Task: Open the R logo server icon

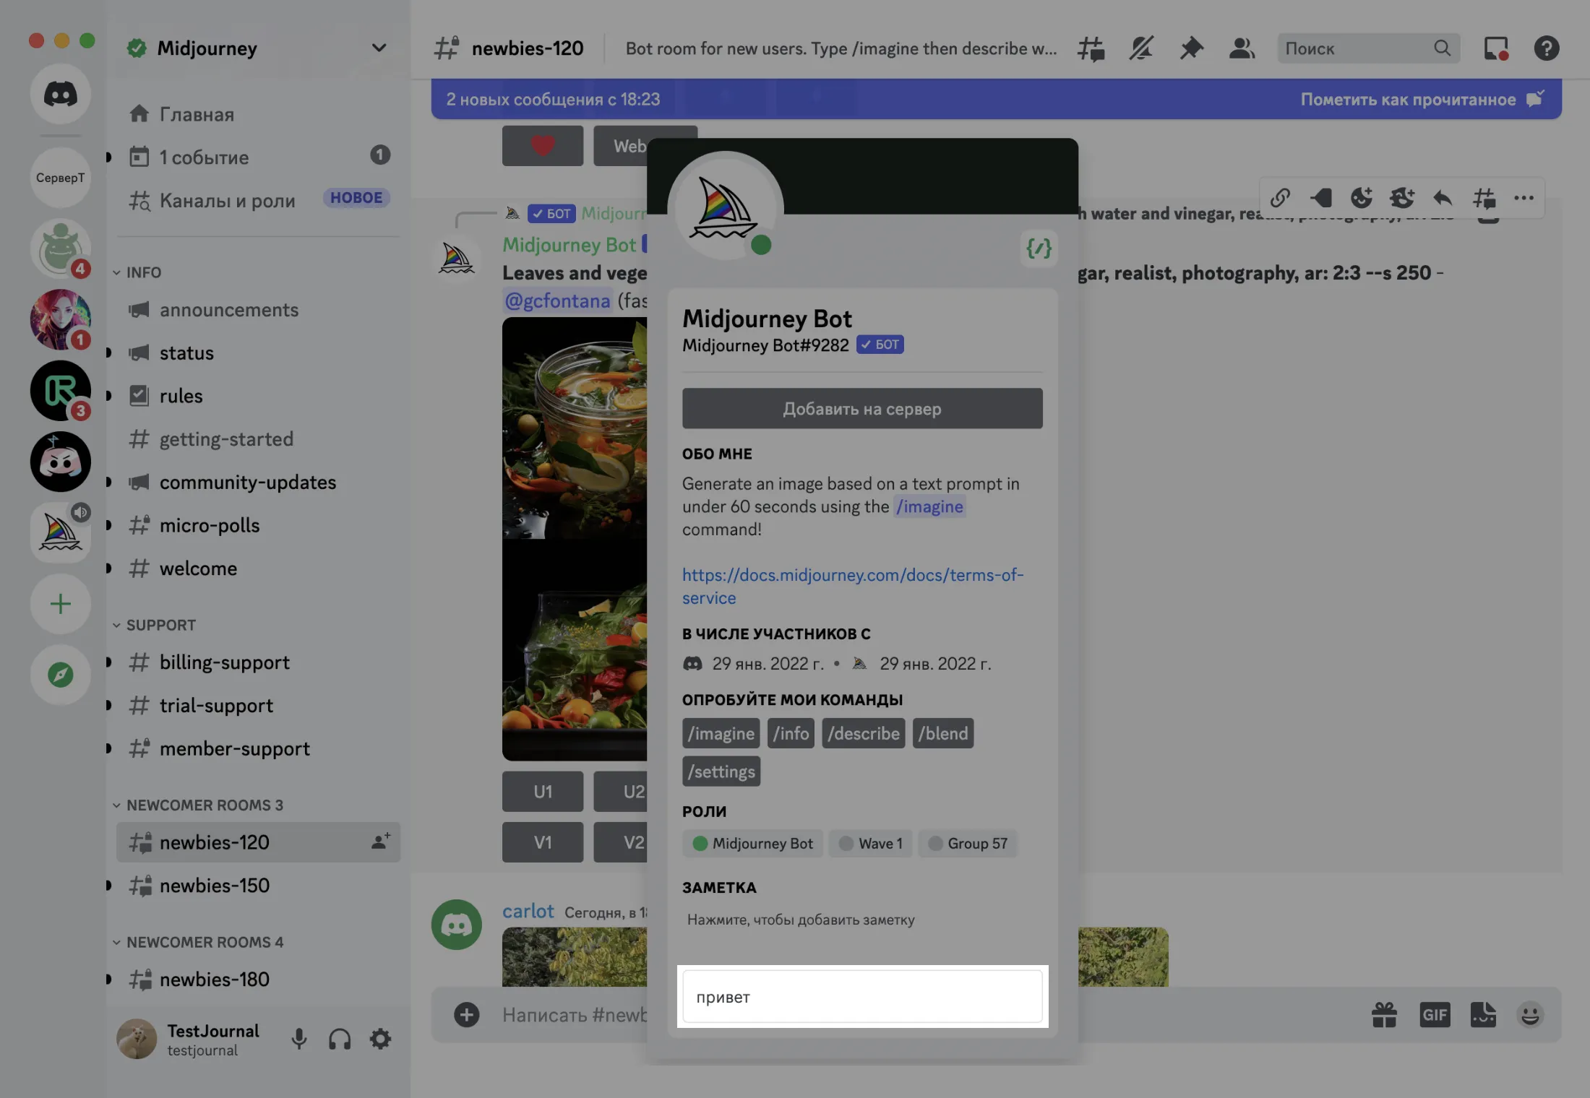Action: pos(61,391)
